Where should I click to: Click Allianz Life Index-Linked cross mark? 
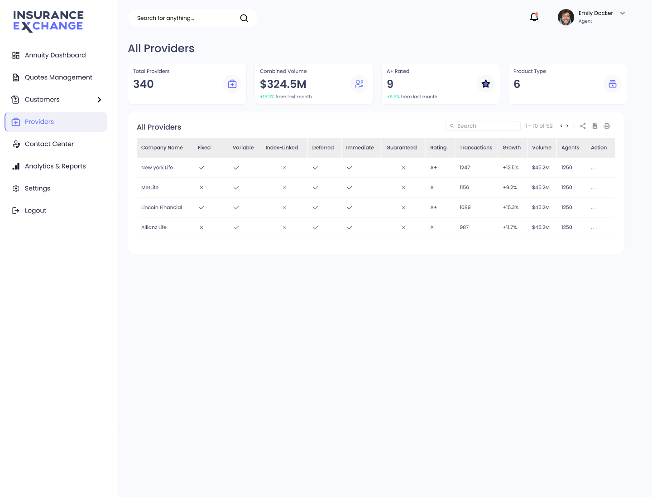pyautogui.click(x=284, y=227)
